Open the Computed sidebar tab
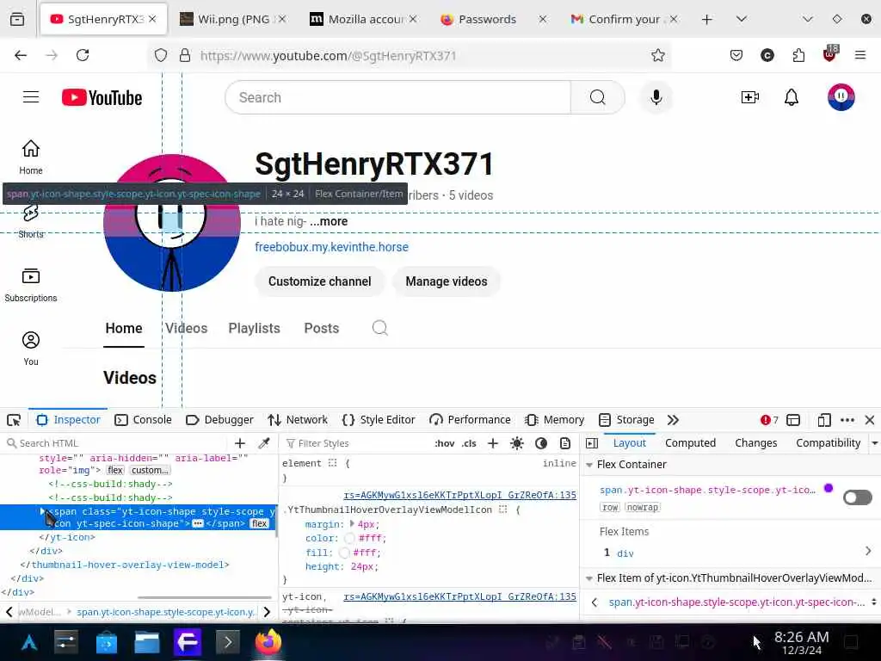This screenshot has width=881, height=661. pyautogui.click(x=690, y=443)
